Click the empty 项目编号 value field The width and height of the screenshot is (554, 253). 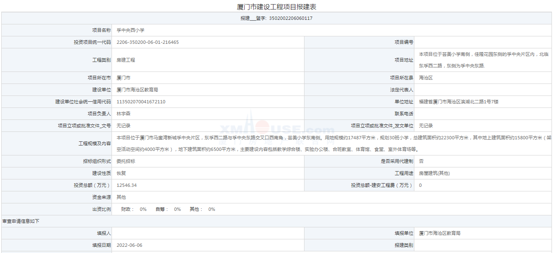pos(483,42)
